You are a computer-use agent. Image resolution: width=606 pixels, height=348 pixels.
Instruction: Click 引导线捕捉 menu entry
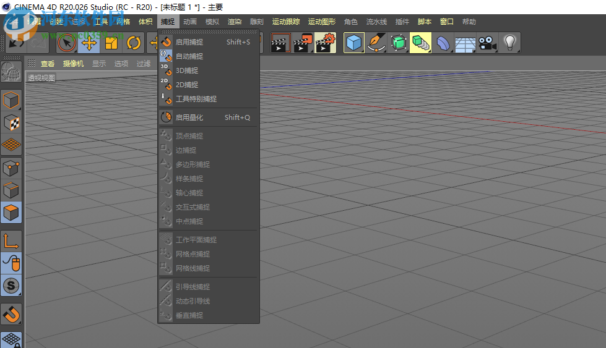209,287
